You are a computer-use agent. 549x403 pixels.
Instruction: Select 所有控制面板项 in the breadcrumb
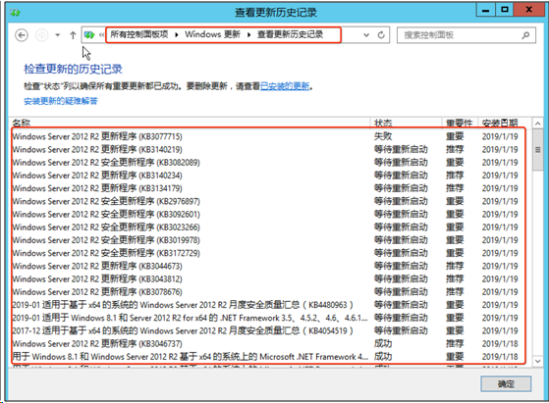pyautogui.click(x=139, y=34)
